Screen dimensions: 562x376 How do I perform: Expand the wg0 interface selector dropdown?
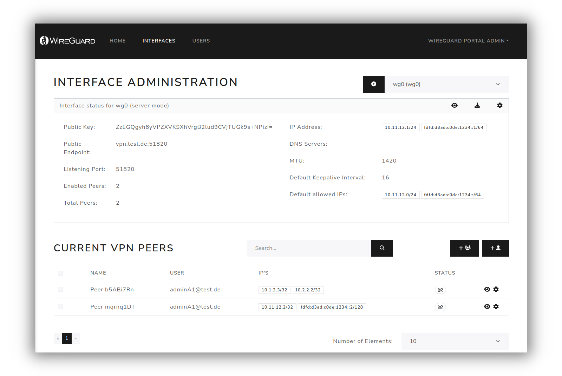click(446, 84)
